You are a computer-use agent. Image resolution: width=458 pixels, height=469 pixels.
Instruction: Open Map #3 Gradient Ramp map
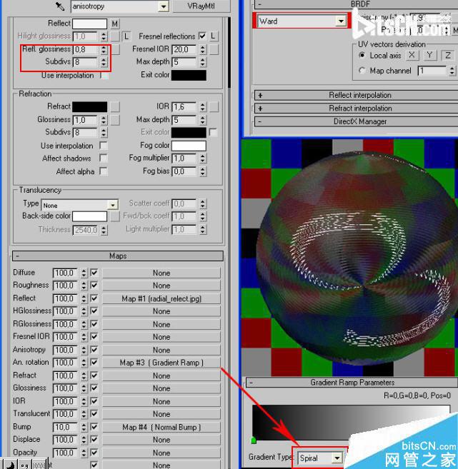pyautogui.click(x=161, y=363)
